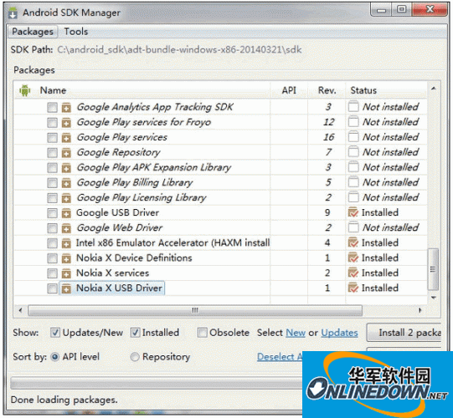Click the package icon beside Intel x86 Emulator Accelerator
The height and width of the screenshot is (418, 453).
pos(66,243)
